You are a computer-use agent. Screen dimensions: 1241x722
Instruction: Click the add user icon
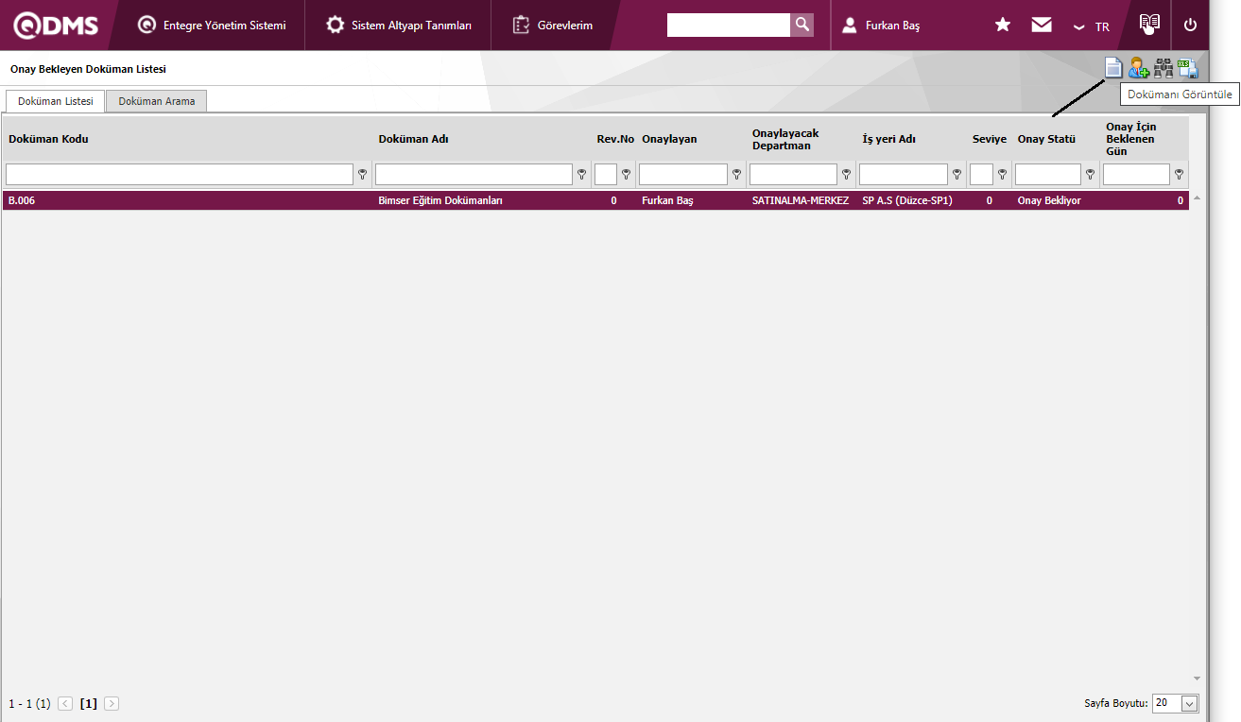1139,68
